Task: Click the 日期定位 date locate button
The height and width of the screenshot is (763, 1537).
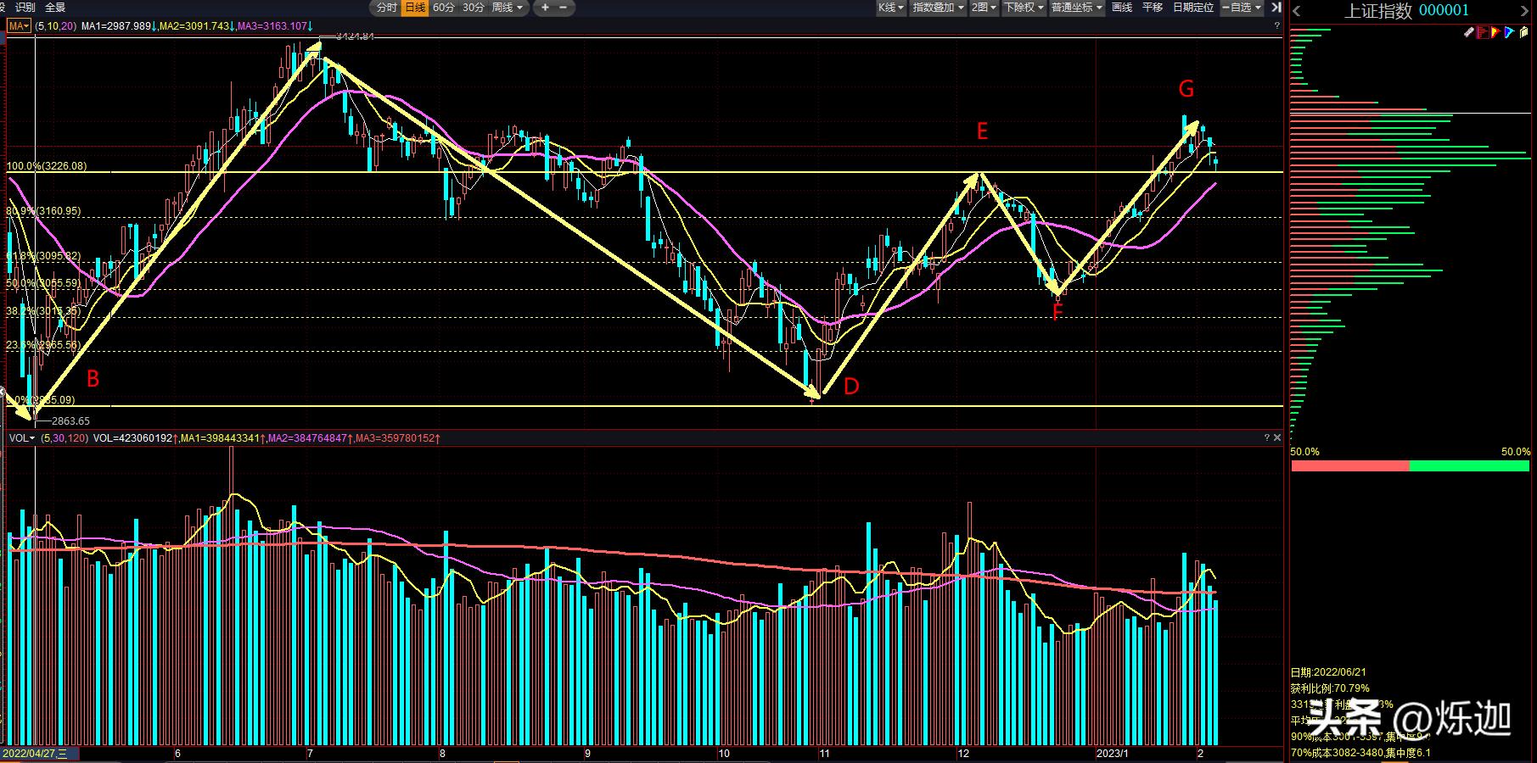Action: tap(1192, 8)
